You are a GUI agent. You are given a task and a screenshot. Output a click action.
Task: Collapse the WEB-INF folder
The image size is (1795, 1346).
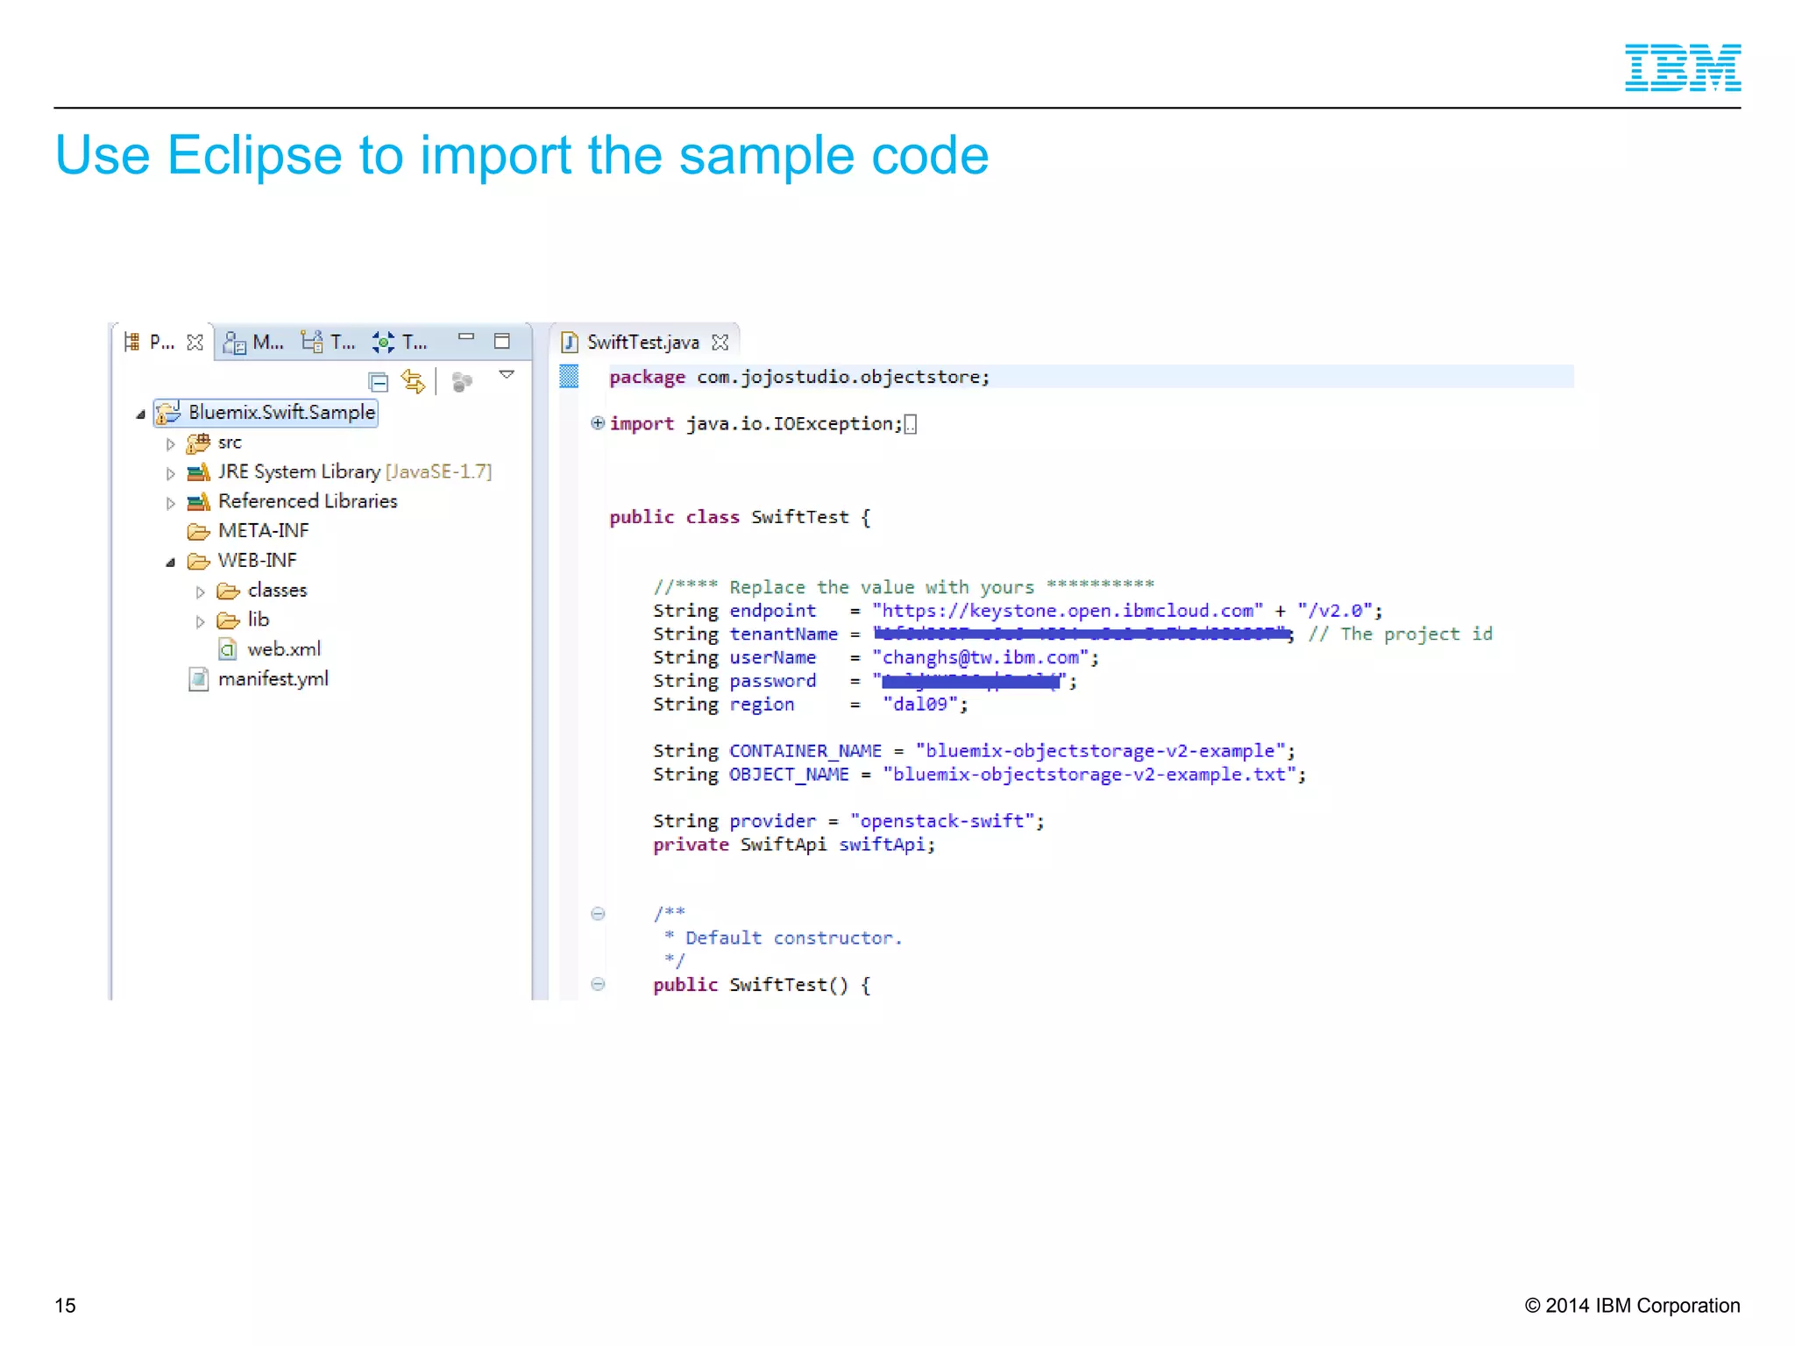point(171,563)
